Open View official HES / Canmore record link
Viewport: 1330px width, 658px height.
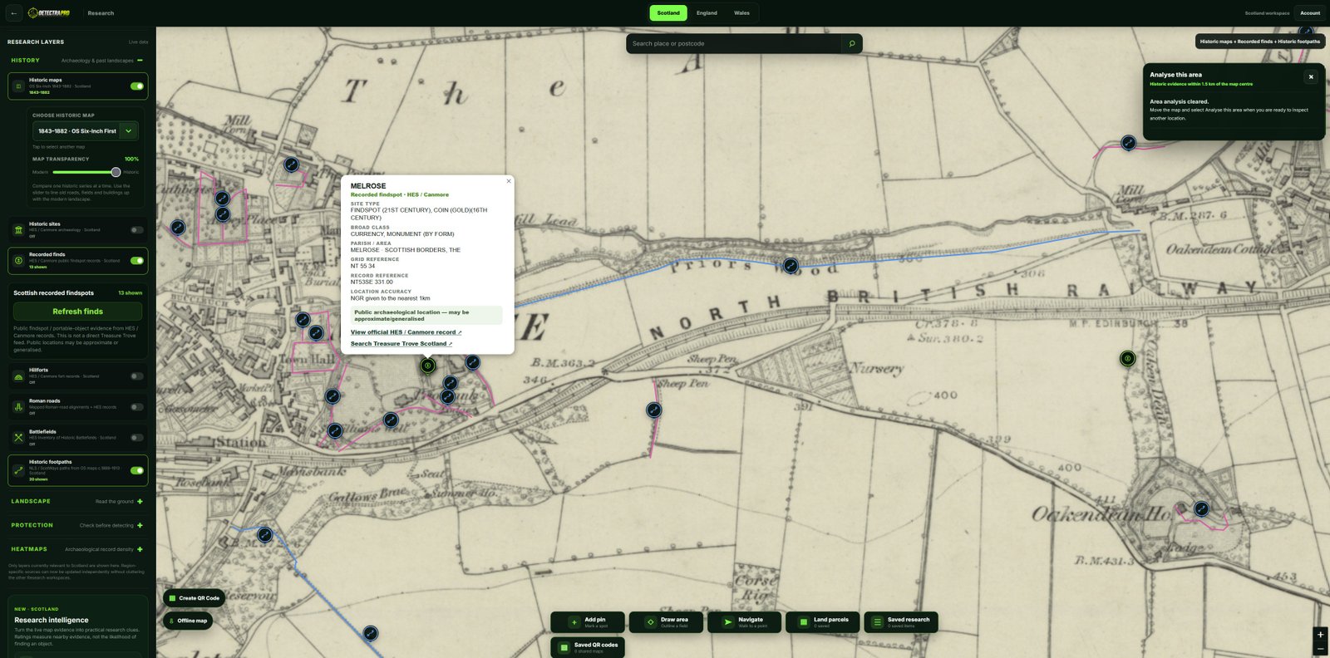coord(406,332)
